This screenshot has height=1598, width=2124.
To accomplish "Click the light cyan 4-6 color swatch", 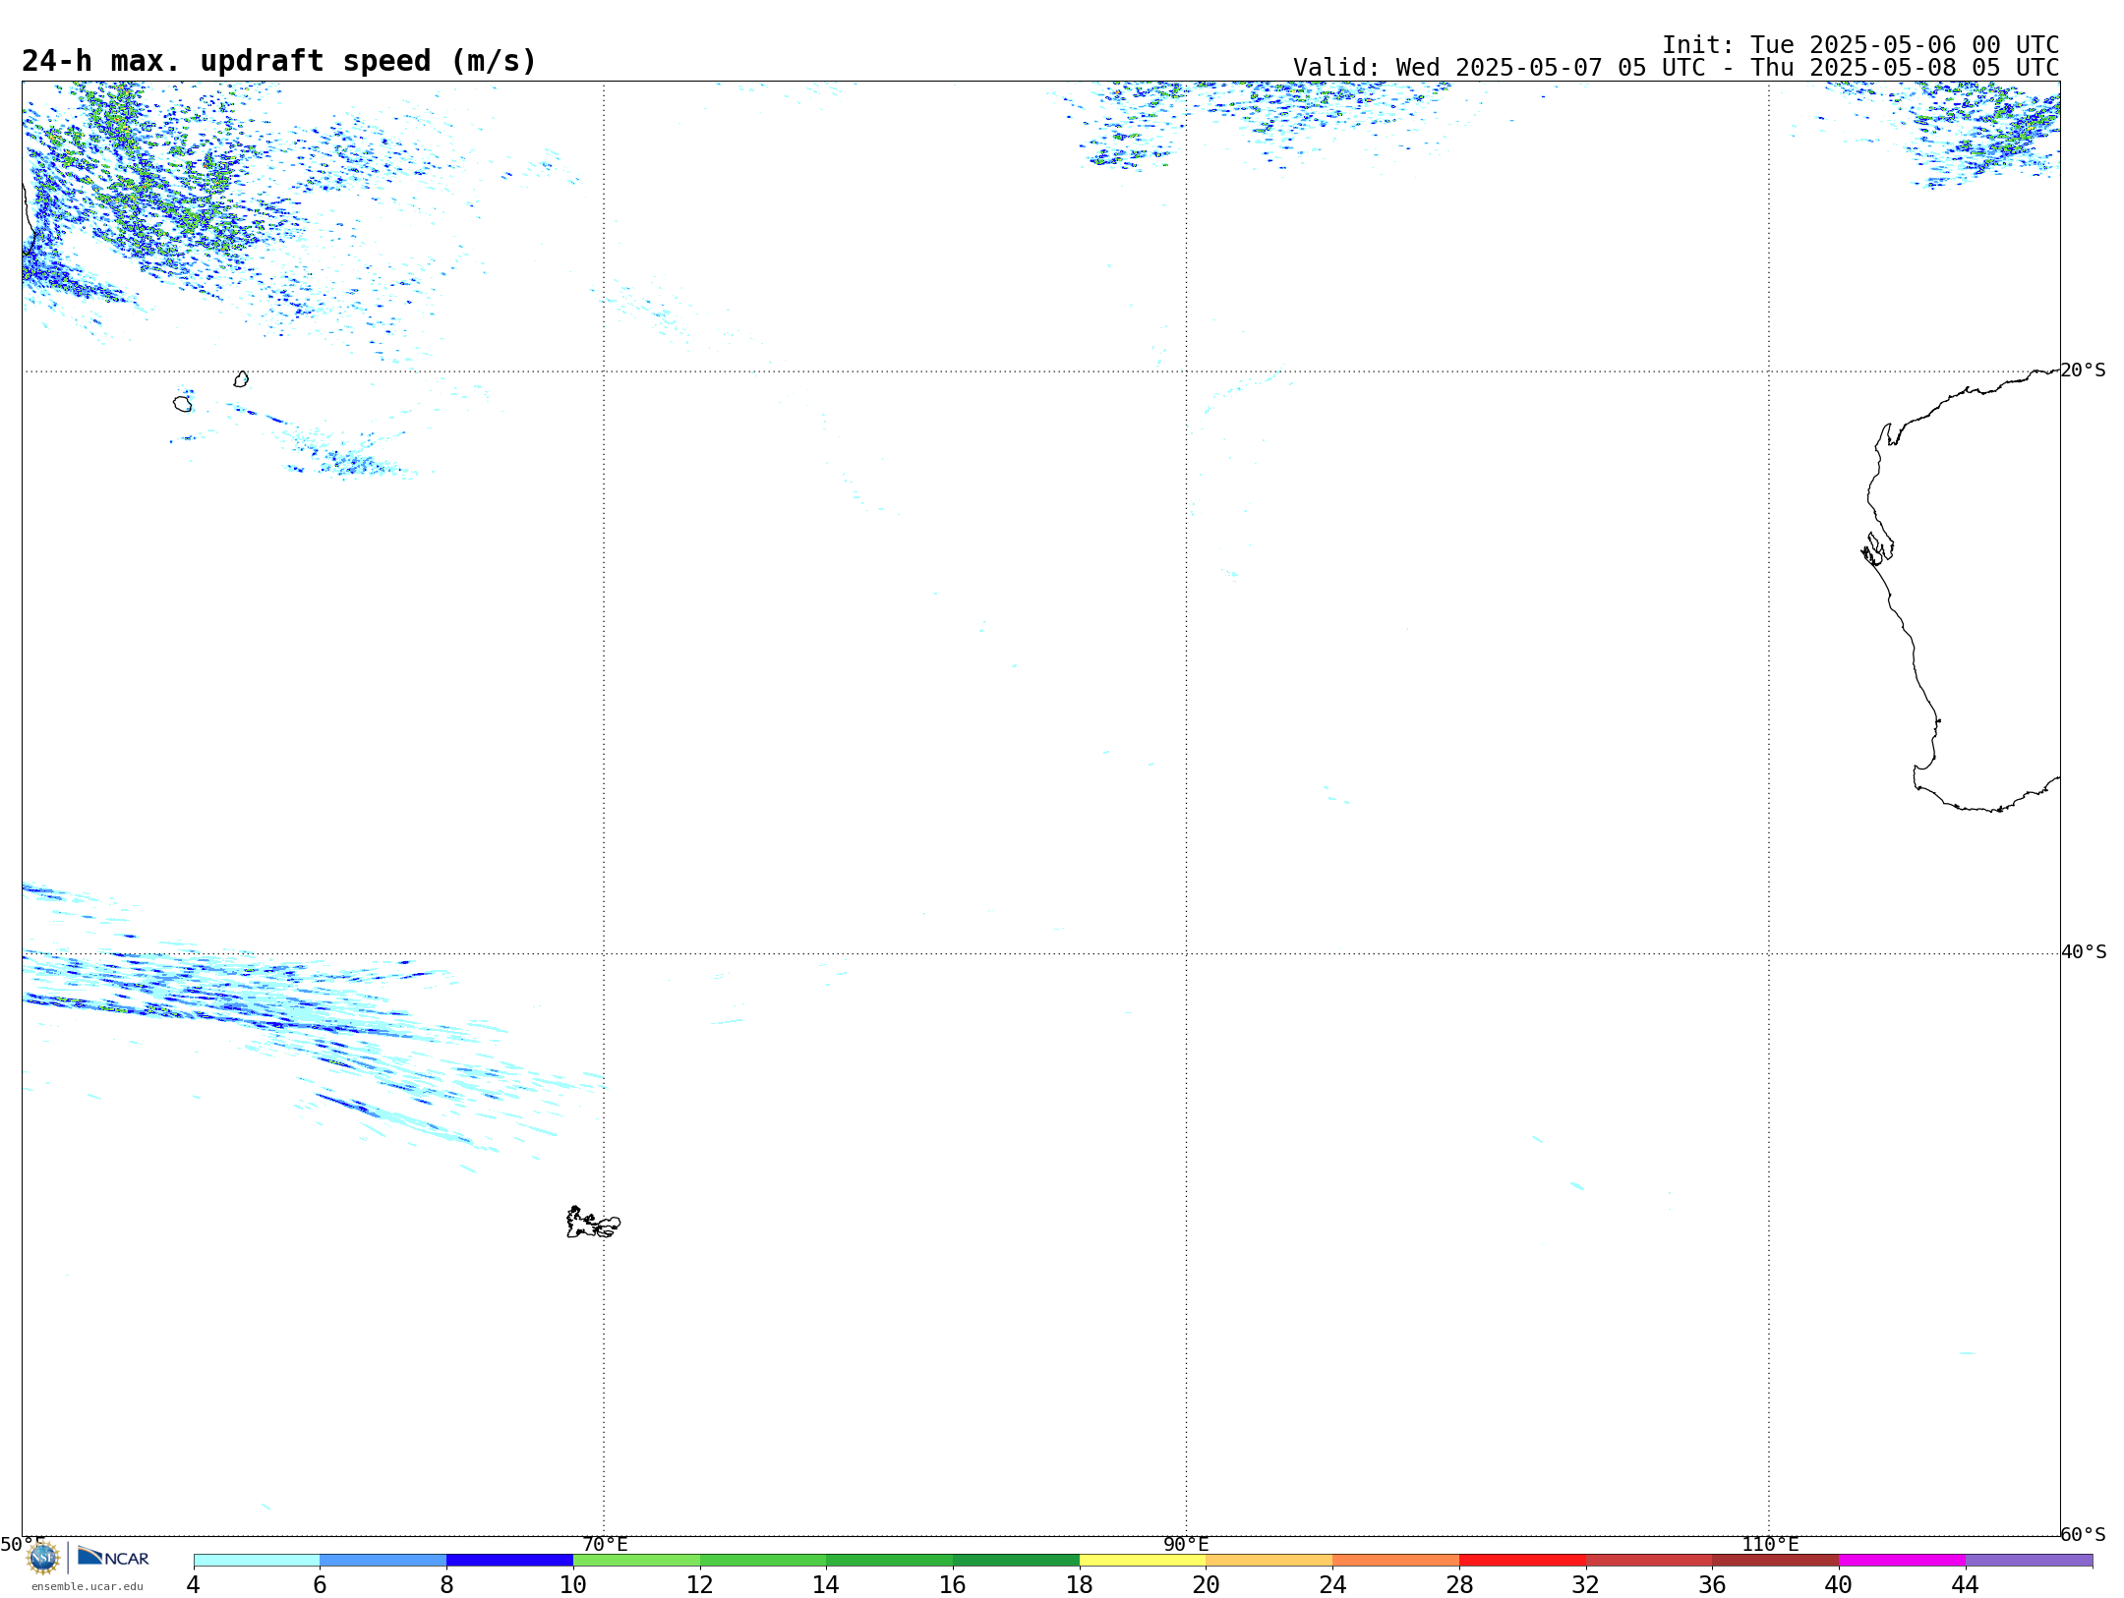I will pyautogui.click(x=257, y=1561).
